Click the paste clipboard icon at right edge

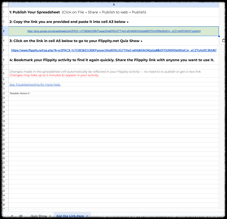pos(224,40)
